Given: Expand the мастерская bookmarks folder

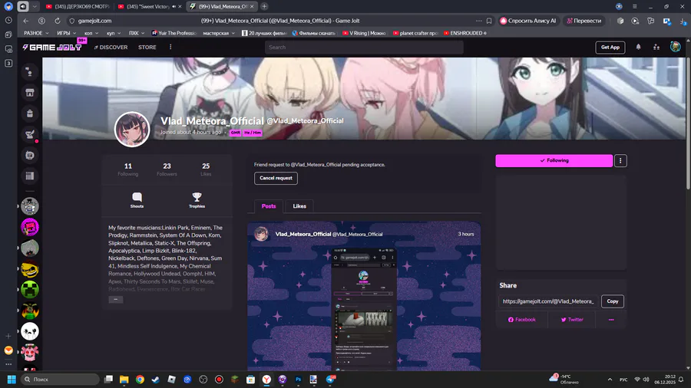Looking at the screenshot, I should point(219,33).
